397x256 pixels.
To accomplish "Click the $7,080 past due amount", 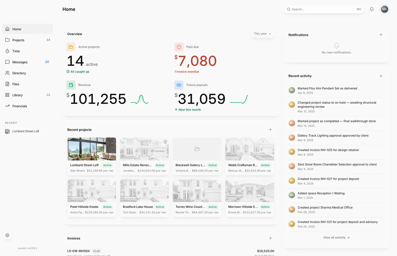I will click(196, 61).
